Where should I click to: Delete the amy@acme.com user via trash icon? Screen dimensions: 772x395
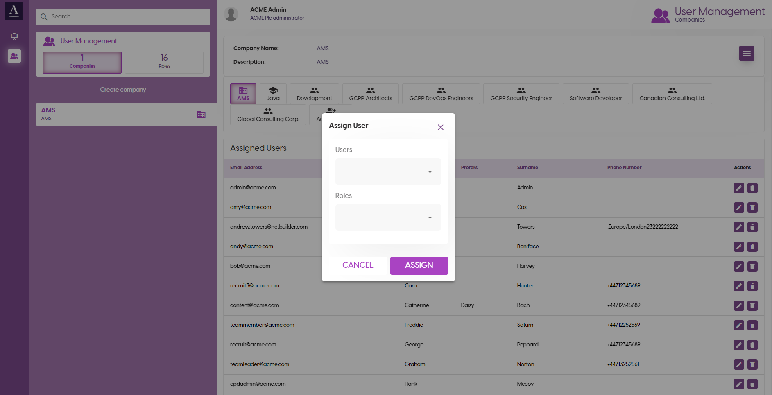point(752,207)
